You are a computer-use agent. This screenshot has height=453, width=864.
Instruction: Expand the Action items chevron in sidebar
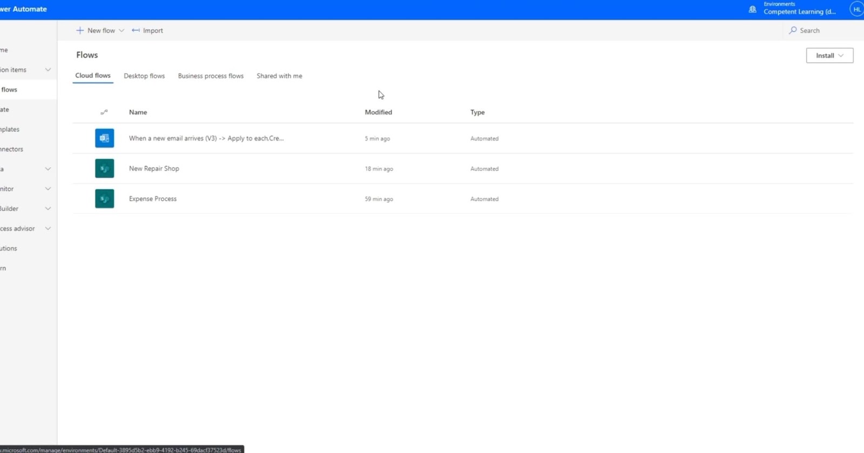48,70
